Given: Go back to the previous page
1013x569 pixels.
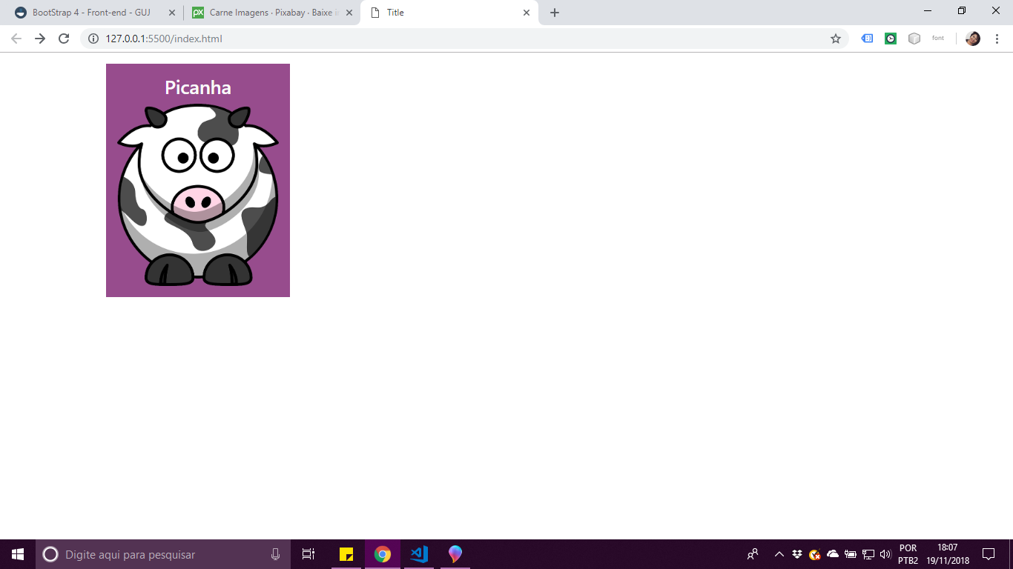Looking at the screenshot, I should coord(16,39).
